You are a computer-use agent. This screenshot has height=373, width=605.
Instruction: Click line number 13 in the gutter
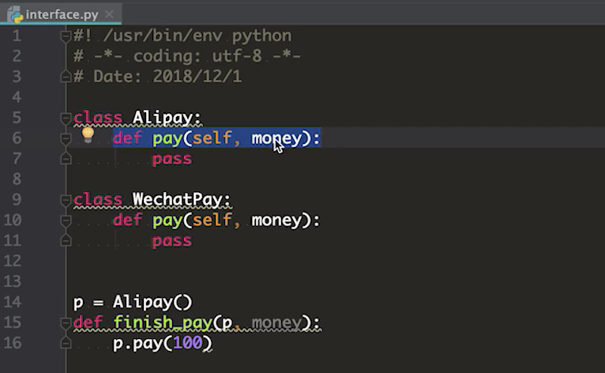point(13,281)
